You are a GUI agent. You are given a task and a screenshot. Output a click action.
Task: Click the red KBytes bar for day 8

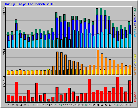(x=37, y=92)
